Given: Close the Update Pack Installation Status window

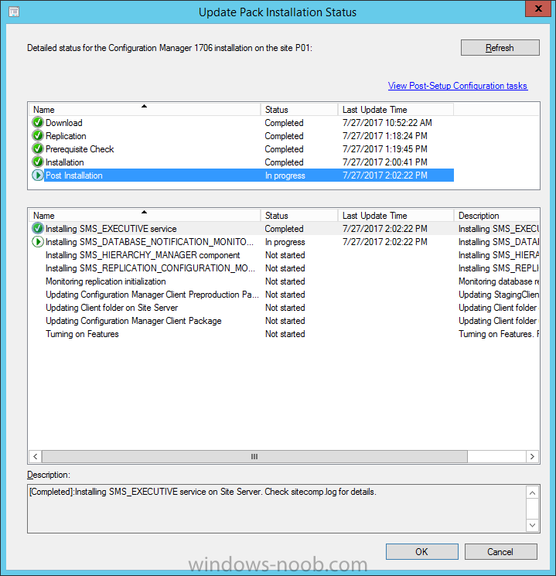Looking at the screenshot, I should (538, 9).
